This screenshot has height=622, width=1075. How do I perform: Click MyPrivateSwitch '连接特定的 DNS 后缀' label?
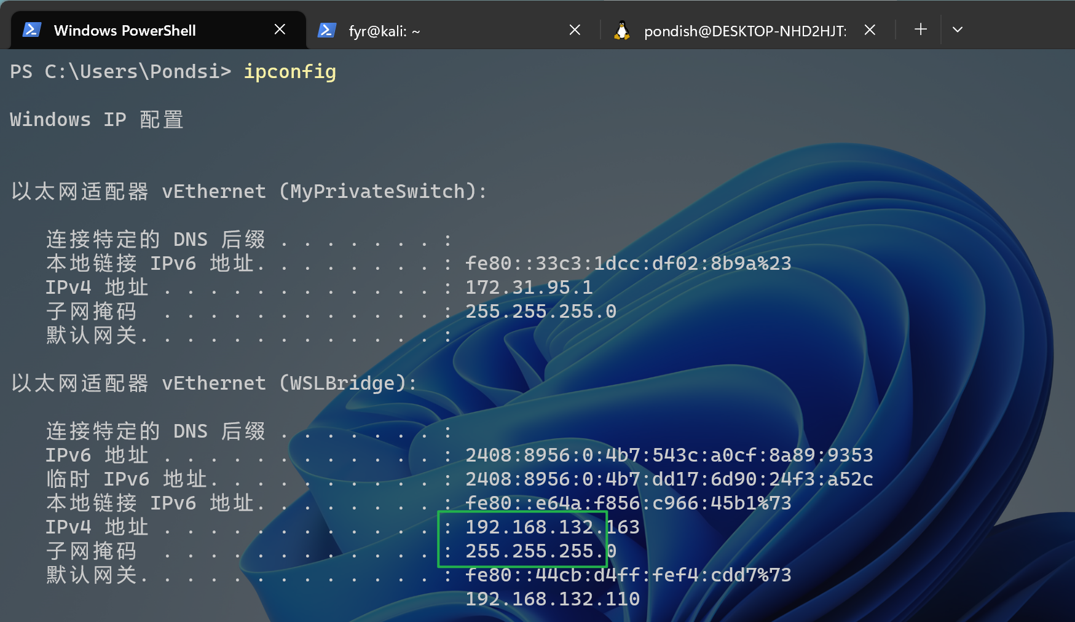click(x=156, y=239)
